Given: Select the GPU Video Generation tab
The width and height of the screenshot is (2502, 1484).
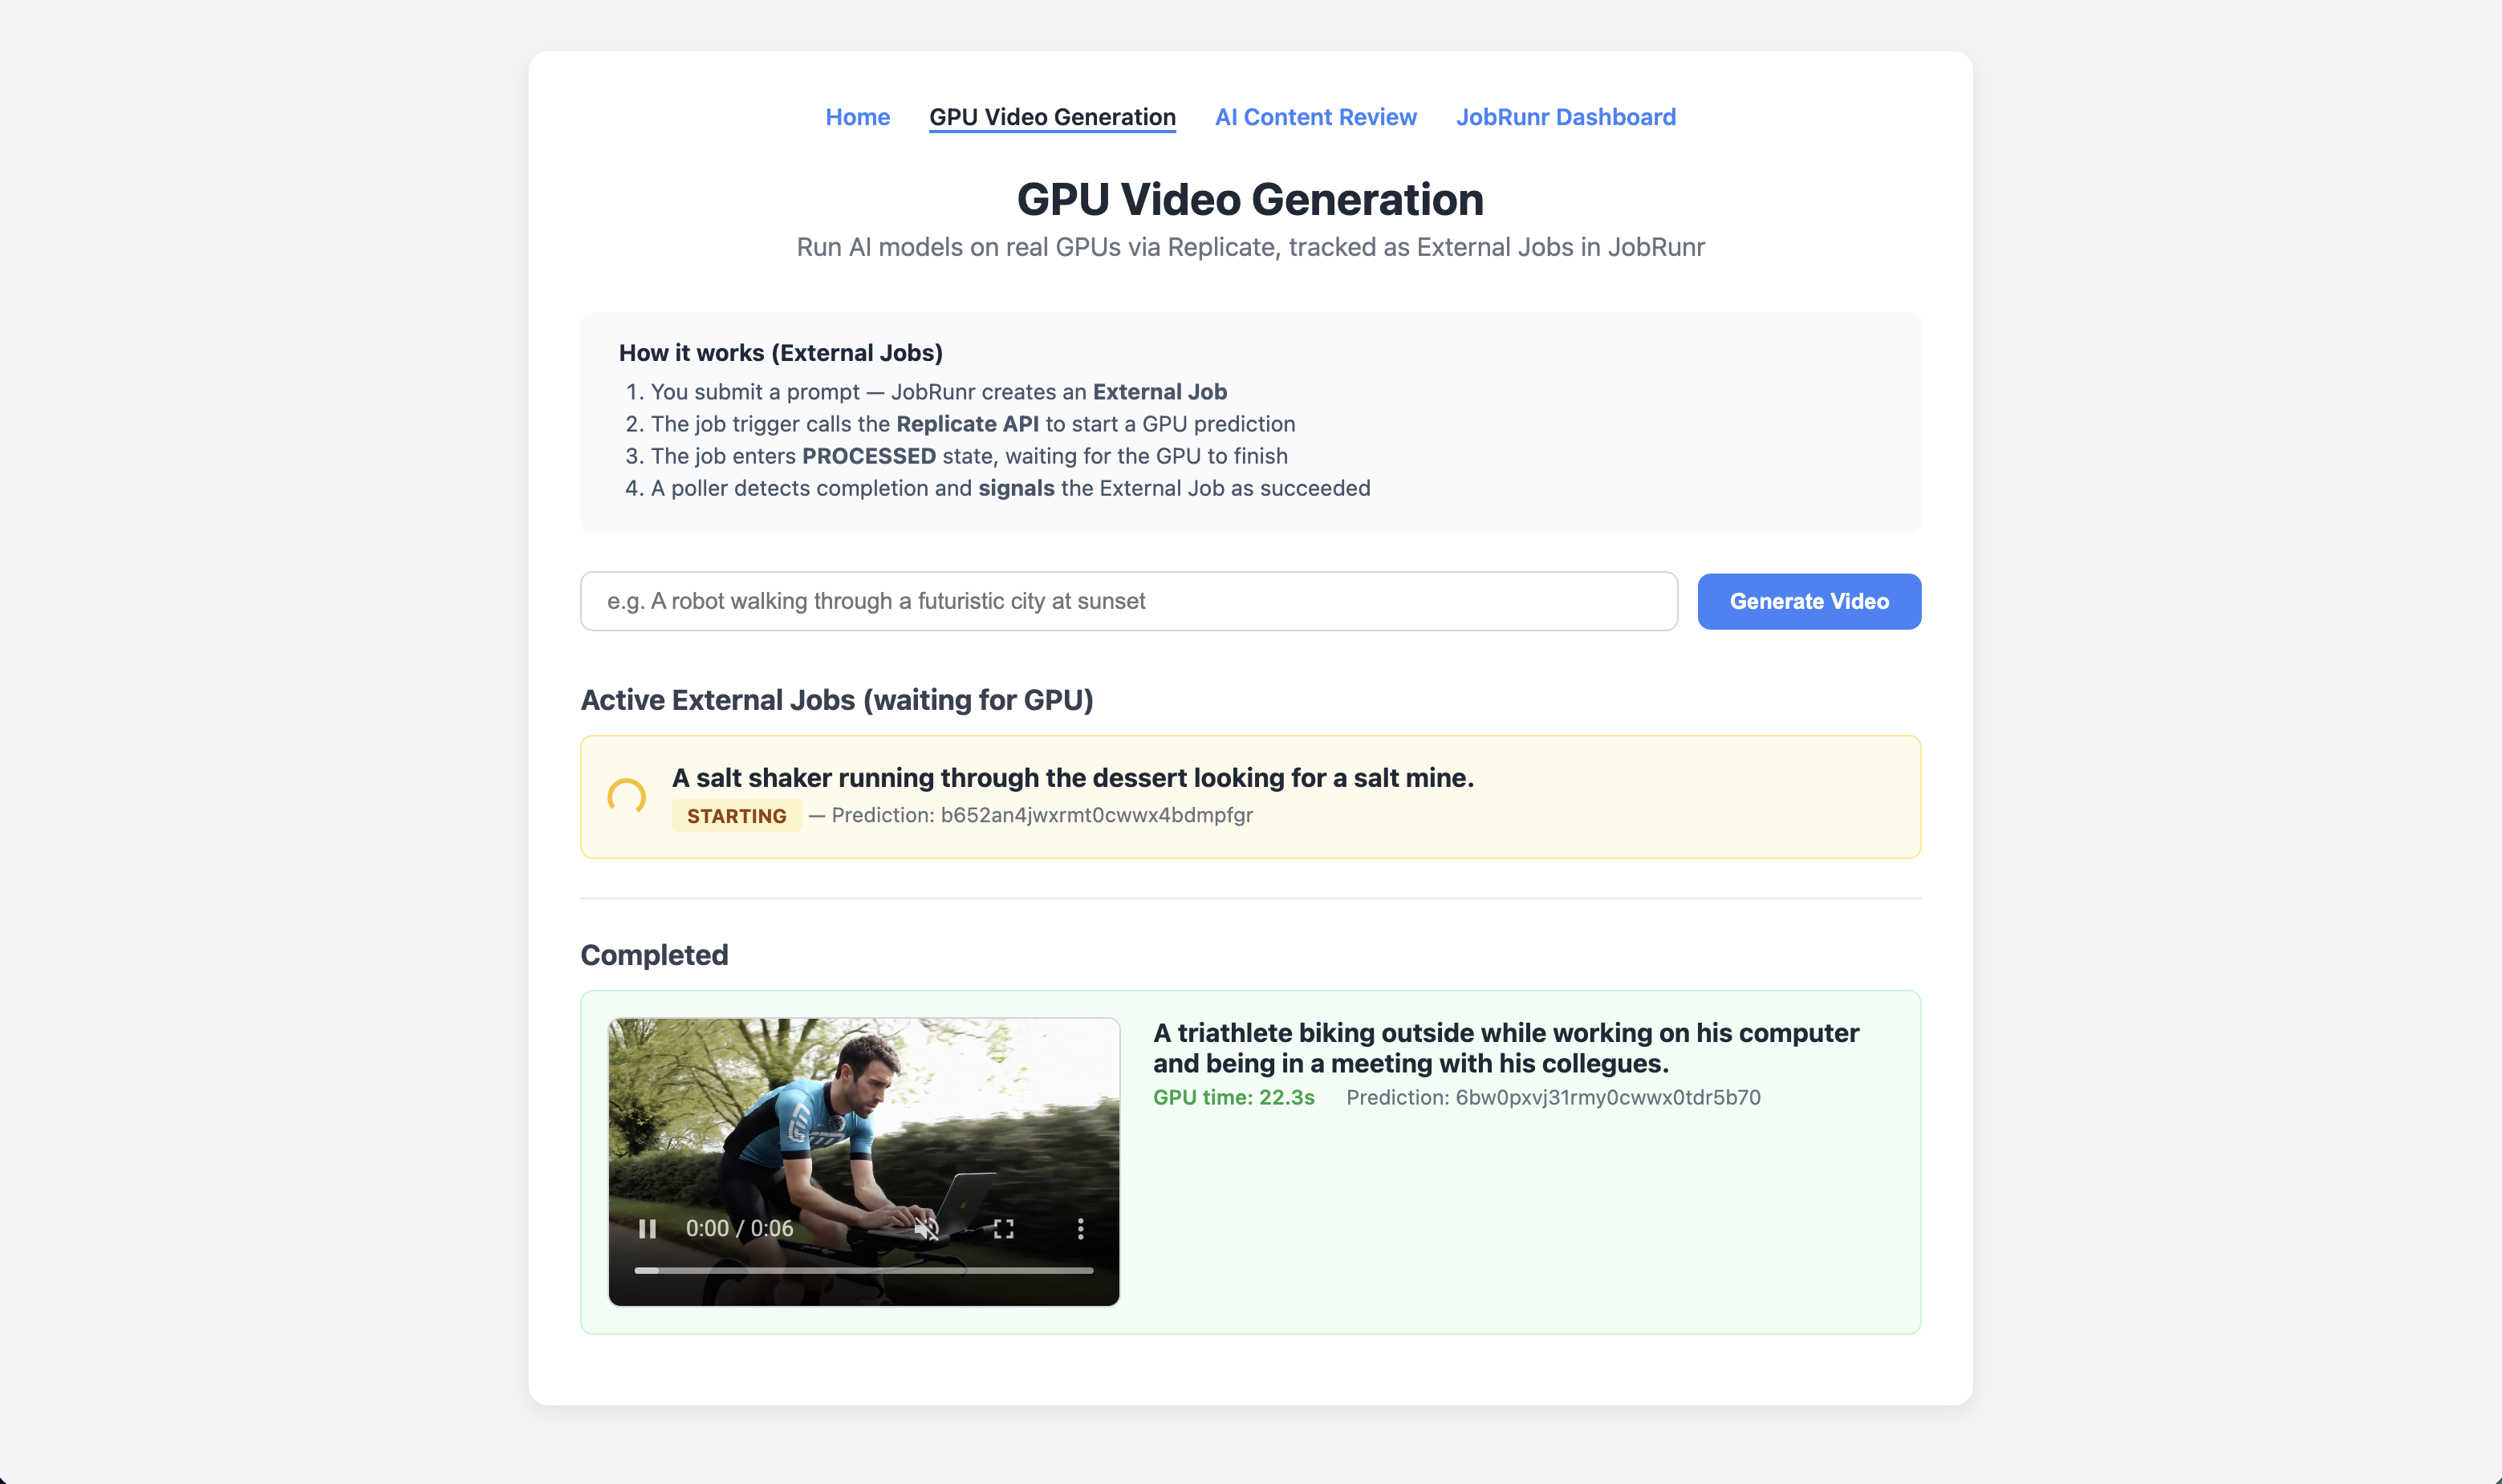Looking at the screenshot, I should pyautogui.click(x=1051, y=117).
